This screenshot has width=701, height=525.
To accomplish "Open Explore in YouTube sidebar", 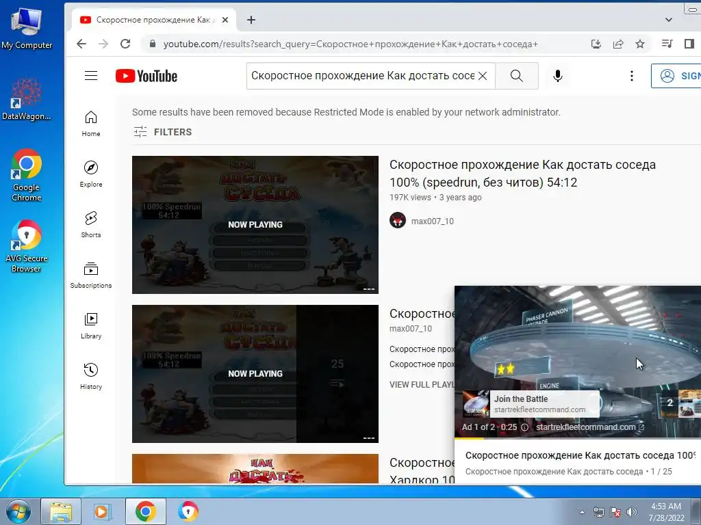I will [91, 174].
